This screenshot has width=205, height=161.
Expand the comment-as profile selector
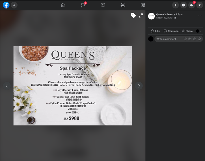(x=198, y=31)
